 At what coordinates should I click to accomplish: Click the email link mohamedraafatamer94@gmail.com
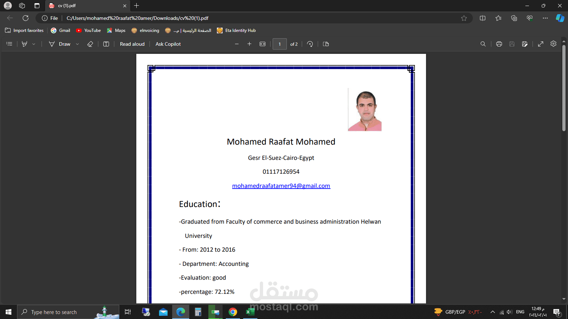(281, 186)
